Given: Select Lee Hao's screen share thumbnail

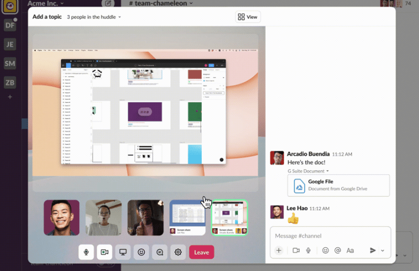Looking at the screenshot, I should coord(188,217).
